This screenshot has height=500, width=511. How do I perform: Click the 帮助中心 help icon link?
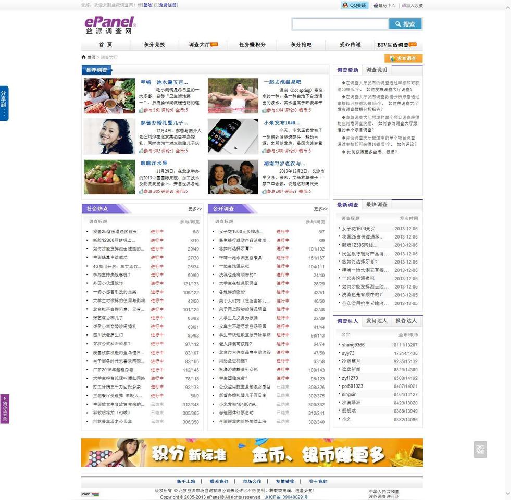pos(384,5)
